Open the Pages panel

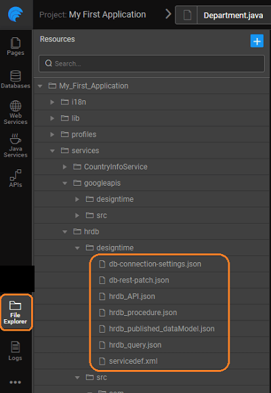point(16,47)
